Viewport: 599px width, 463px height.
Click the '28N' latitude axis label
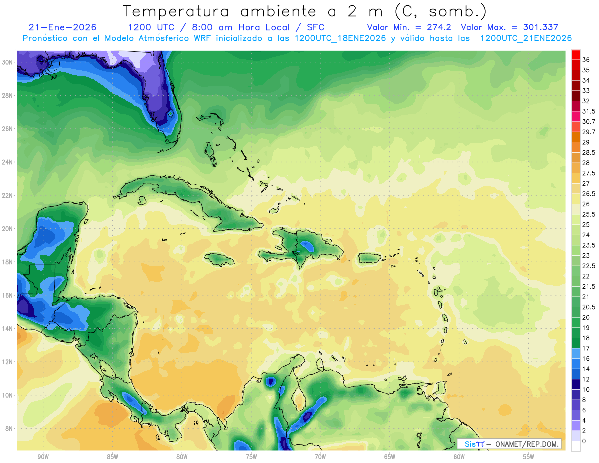8,95
